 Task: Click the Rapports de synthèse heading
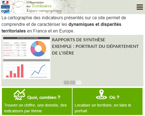(x=79, y=40)
